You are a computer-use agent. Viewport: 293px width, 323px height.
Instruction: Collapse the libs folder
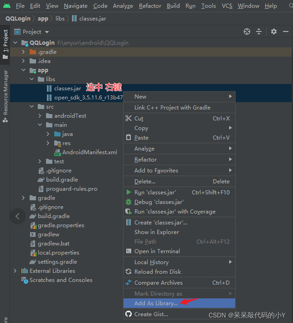32,79
